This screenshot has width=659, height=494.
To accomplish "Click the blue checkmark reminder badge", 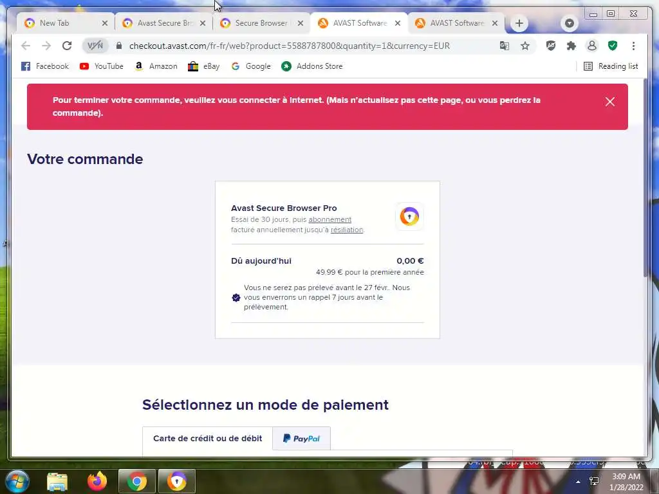I will click(236, 298).
